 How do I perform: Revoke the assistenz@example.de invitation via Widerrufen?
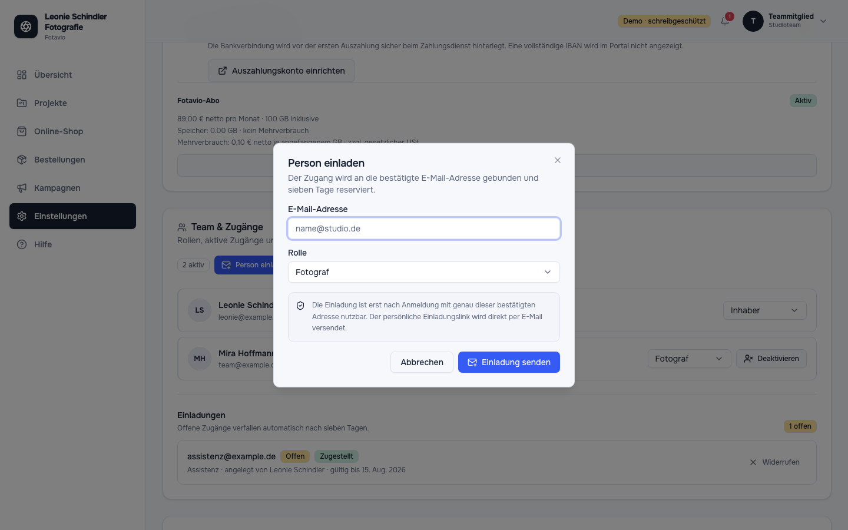click(x=774, y=462)
